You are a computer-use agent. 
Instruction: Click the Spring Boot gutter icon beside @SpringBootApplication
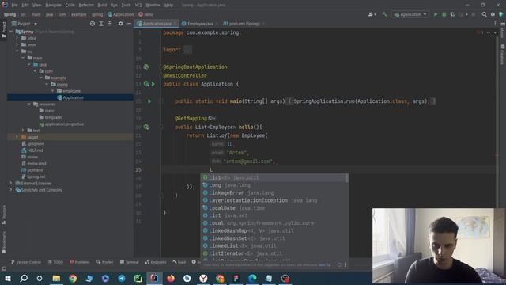(x=146, y=66)
